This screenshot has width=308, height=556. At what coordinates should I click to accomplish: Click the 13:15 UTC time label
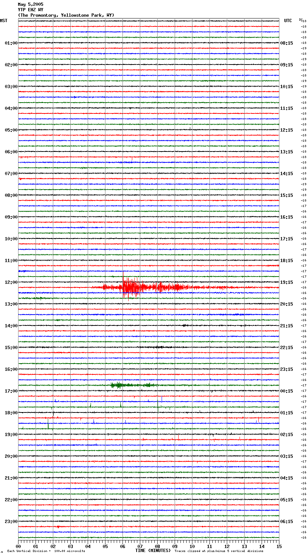tap(287, 152)
